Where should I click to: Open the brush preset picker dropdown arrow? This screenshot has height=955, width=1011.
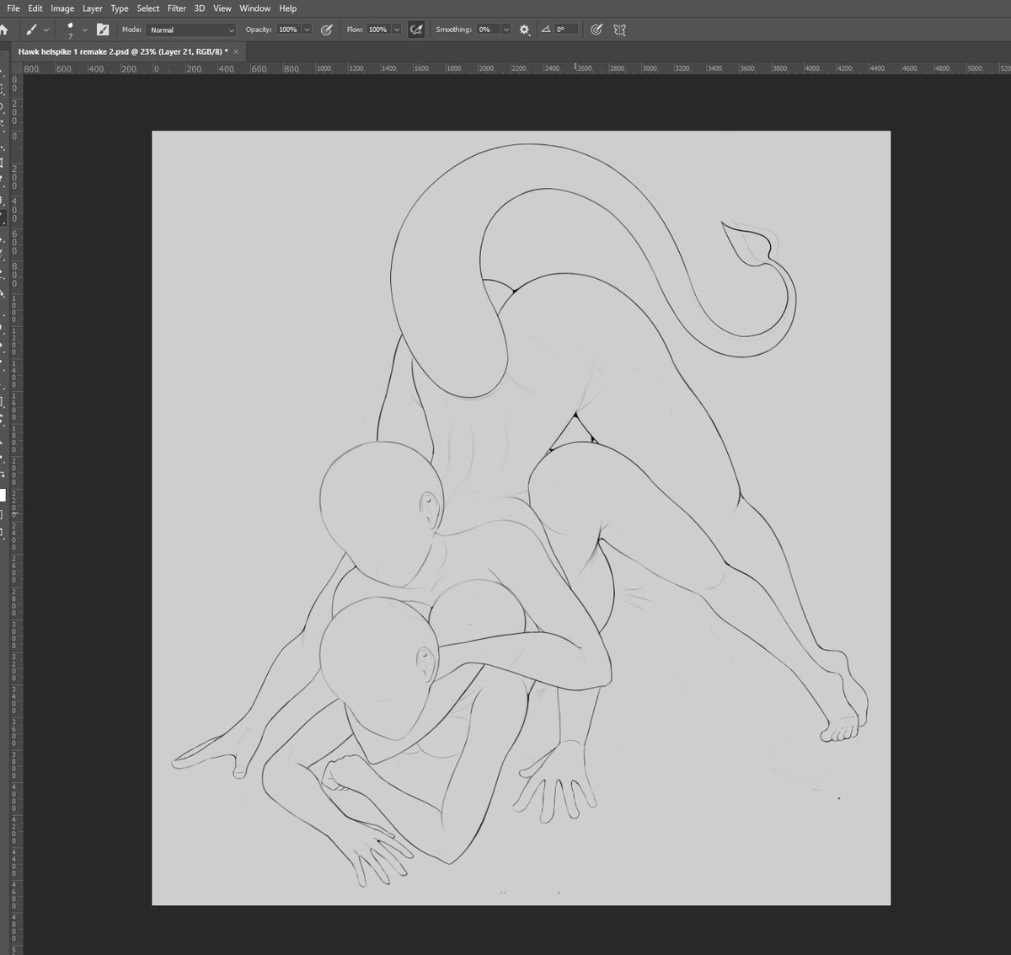(85, 30)
